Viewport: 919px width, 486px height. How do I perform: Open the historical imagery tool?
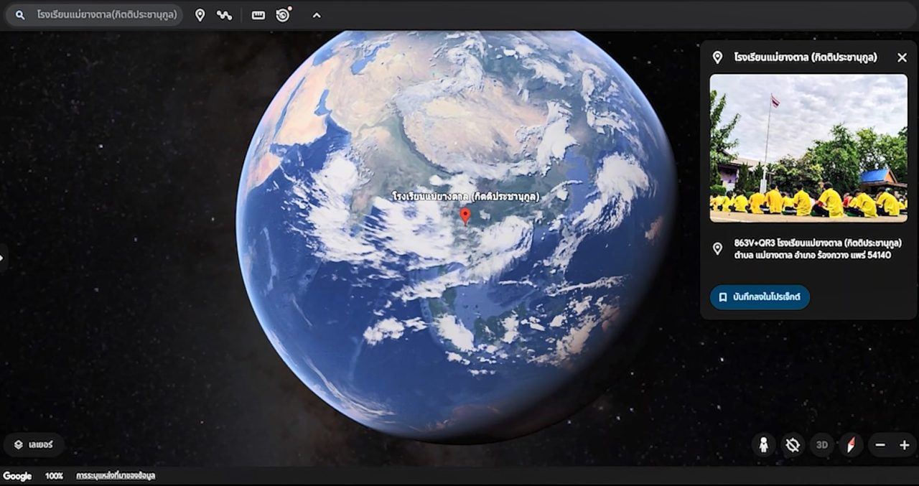pos(284,15)
